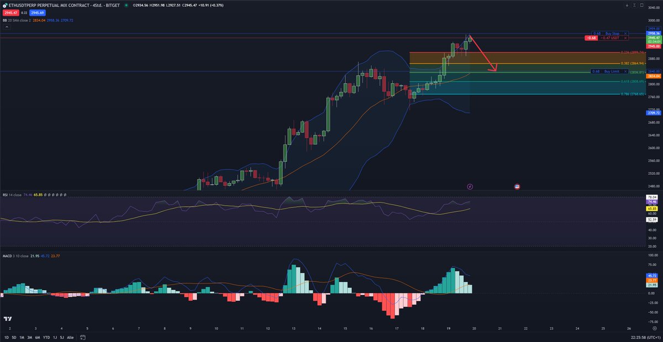This screenshot has width=663, height=342.
Task: Select the Buy Limit order label
Action: 612,71
